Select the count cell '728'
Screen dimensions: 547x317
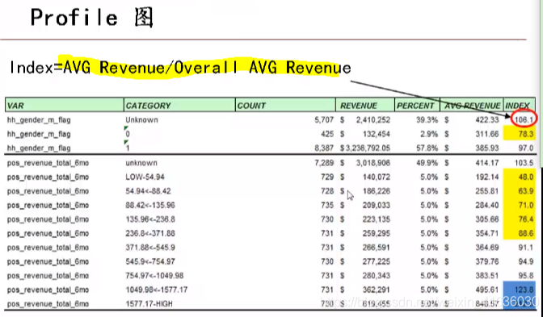327,191
